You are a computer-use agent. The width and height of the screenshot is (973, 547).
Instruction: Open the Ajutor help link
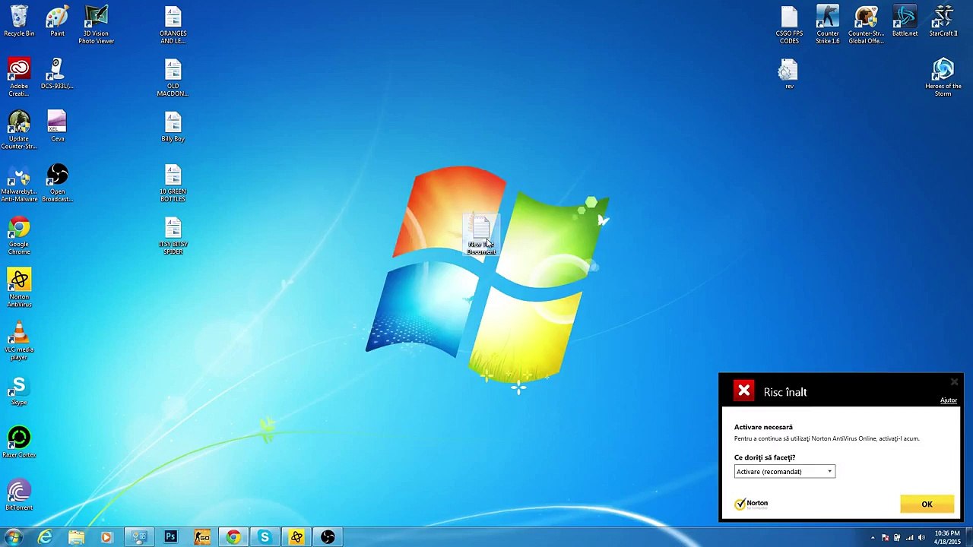pos(949,400)
